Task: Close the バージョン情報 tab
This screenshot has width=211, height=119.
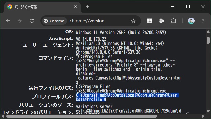Action: coord(75,7)
